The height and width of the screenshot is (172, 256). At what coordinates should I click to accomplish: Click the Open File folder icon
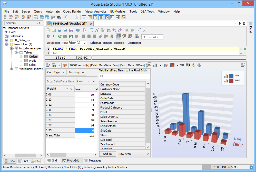pyautogui.click(x=54, y=30)
